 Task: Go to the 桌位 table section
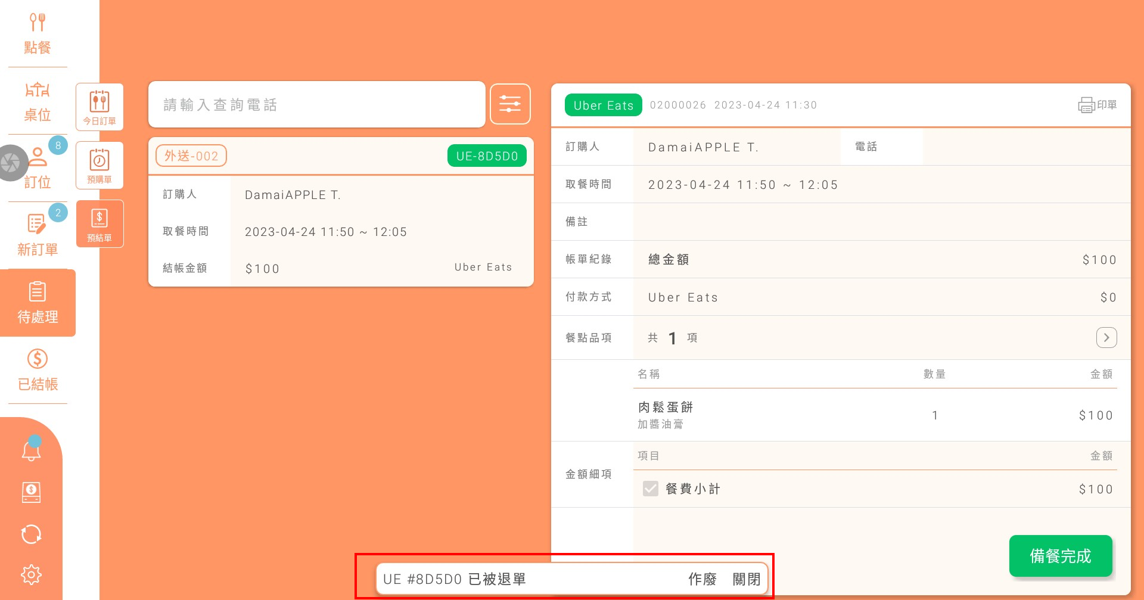pyautogui.click(x=37, y=101)
